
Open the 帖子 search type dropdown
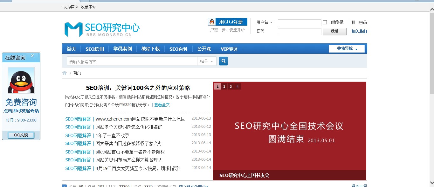pyautogui.click(x=207, y=61)
